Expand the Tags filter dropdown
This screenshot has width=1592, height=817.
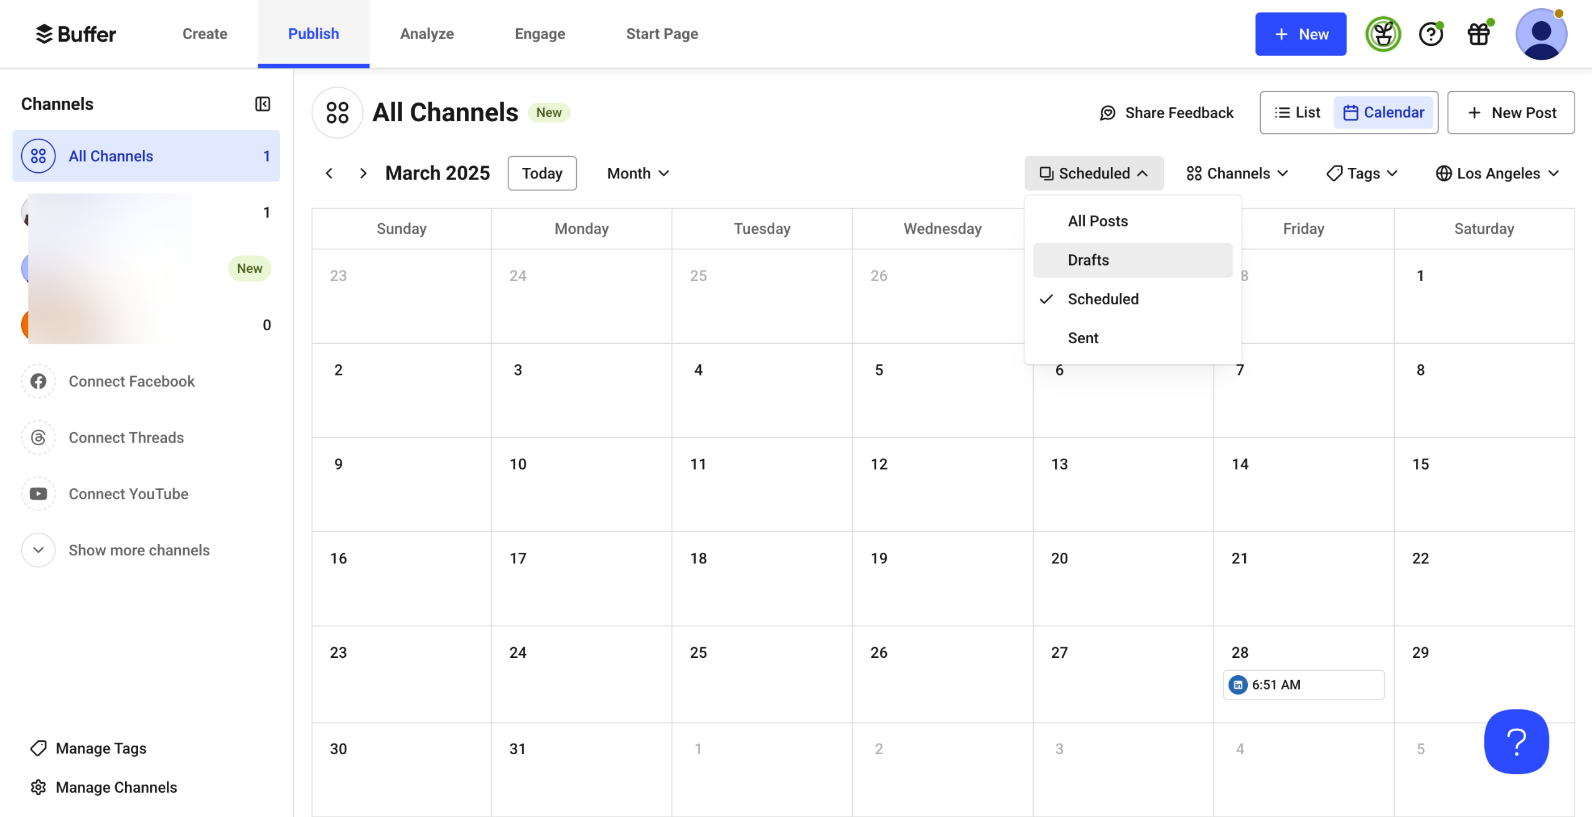(x=1362, y=173)
